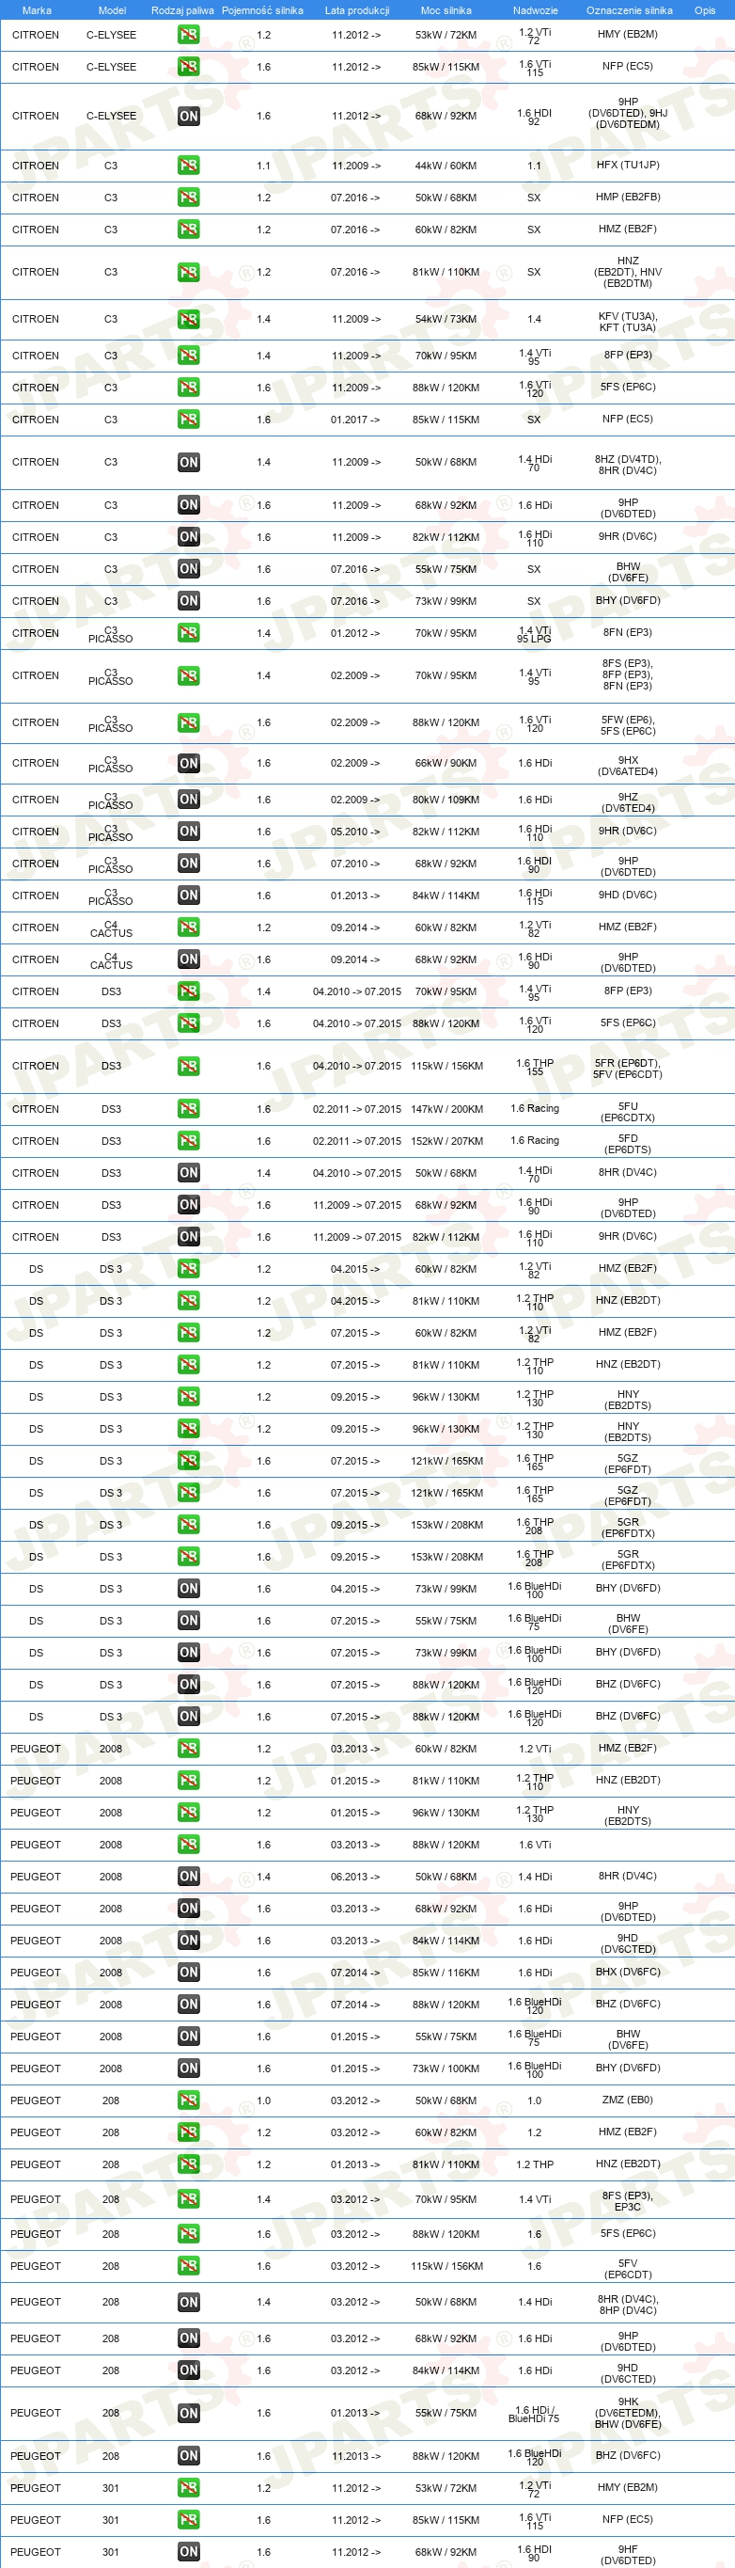Click the PB icon in C3 Picasso 5FW (EP6) row
This screenshot has width=735, height=2568.
point(188,722)
